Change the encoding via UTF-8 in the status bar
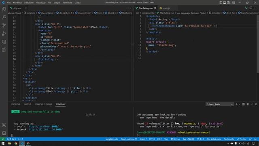 coord(152,139)
